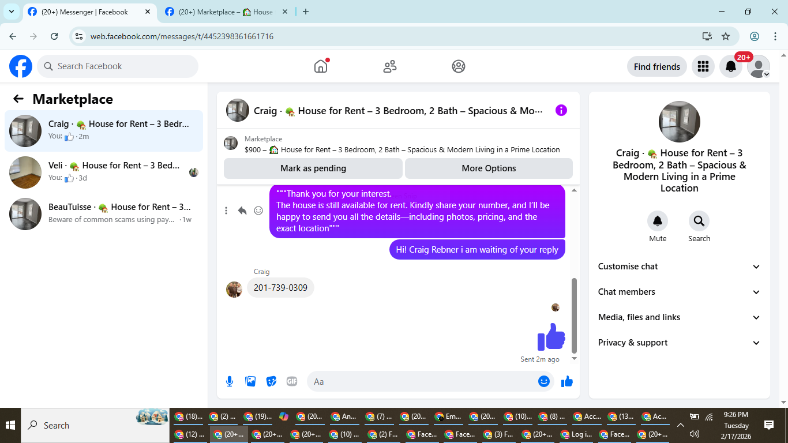Click chat scroll up arrow
Viewport: 788px width, 443px height.
click(574, 190)
